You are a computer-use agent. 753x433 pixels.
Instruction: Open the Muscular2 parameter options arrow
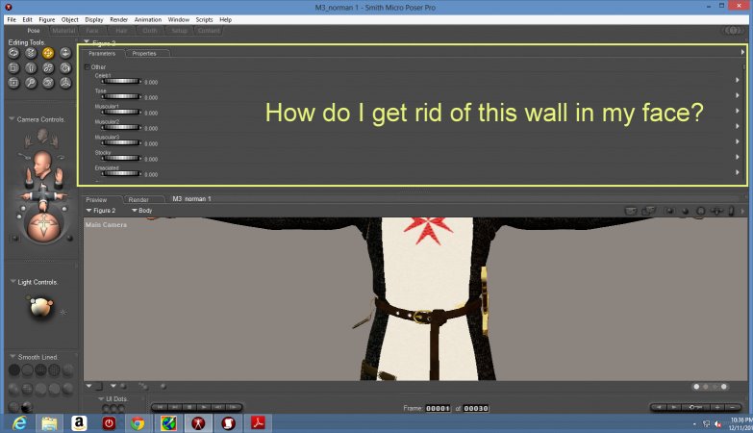click(x=738, y=126)
